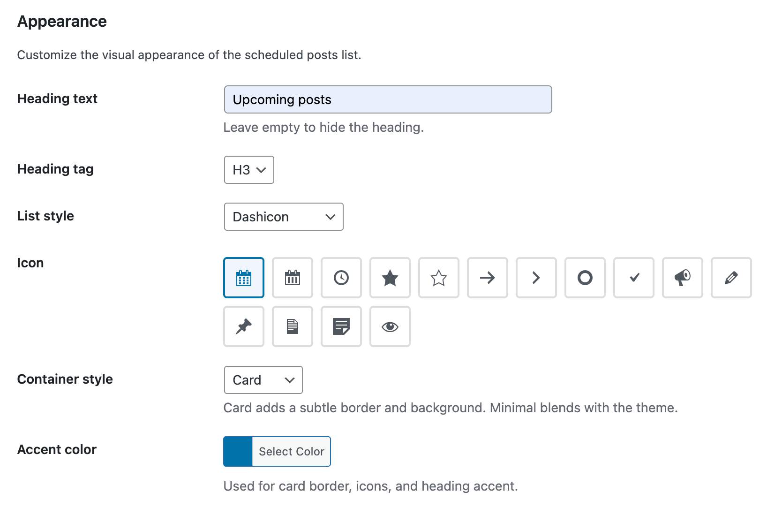Choose the calendar with vertical bars icon
Image resolution: width=767 pixels, height=515 pixels.
click(x=293, y=278)
